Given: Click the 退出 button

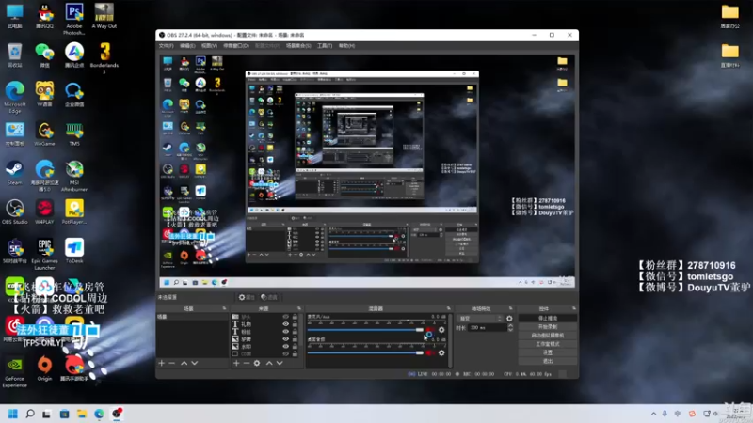Looking at the screenshot, I should pyautogui.click(x=548, y=361).
